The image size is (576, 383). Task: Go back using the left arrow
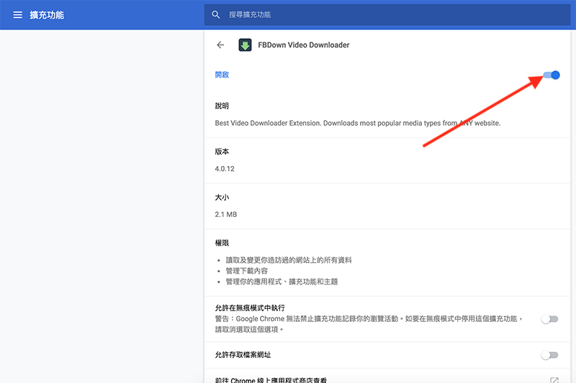(x=220, y=45)
